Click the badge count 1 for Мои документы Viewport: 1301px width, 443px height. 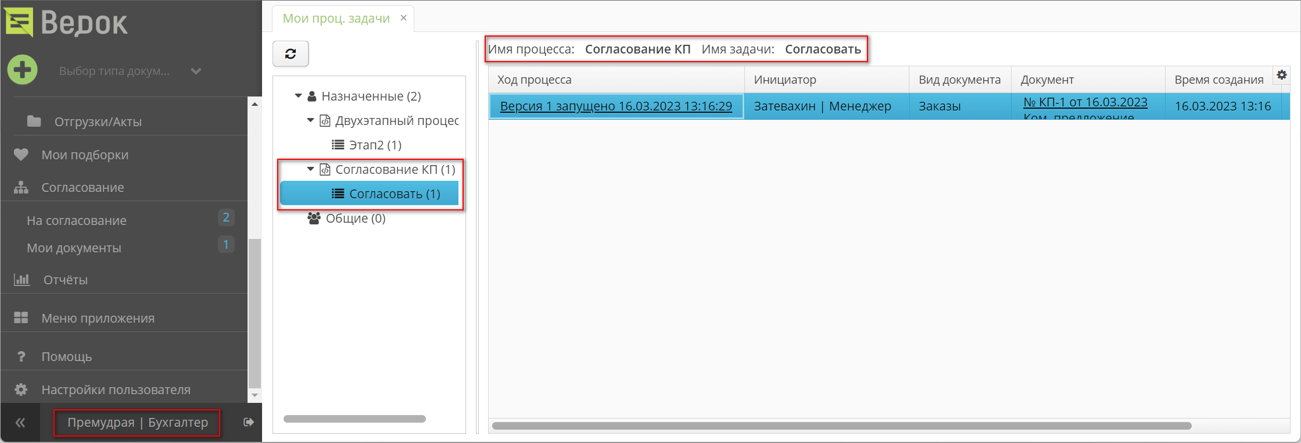click(x=226, y=245)
